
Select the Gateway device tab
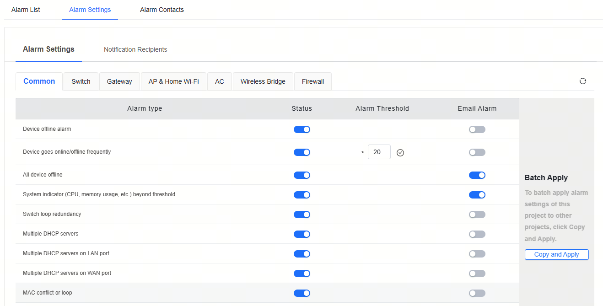tap(119, 81)
